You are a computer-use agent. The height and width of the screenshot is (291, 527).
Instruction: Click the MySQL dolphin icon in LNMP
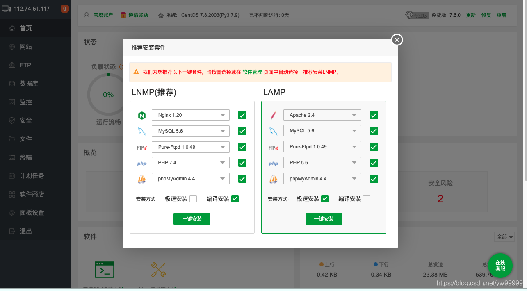pos(142,132)
